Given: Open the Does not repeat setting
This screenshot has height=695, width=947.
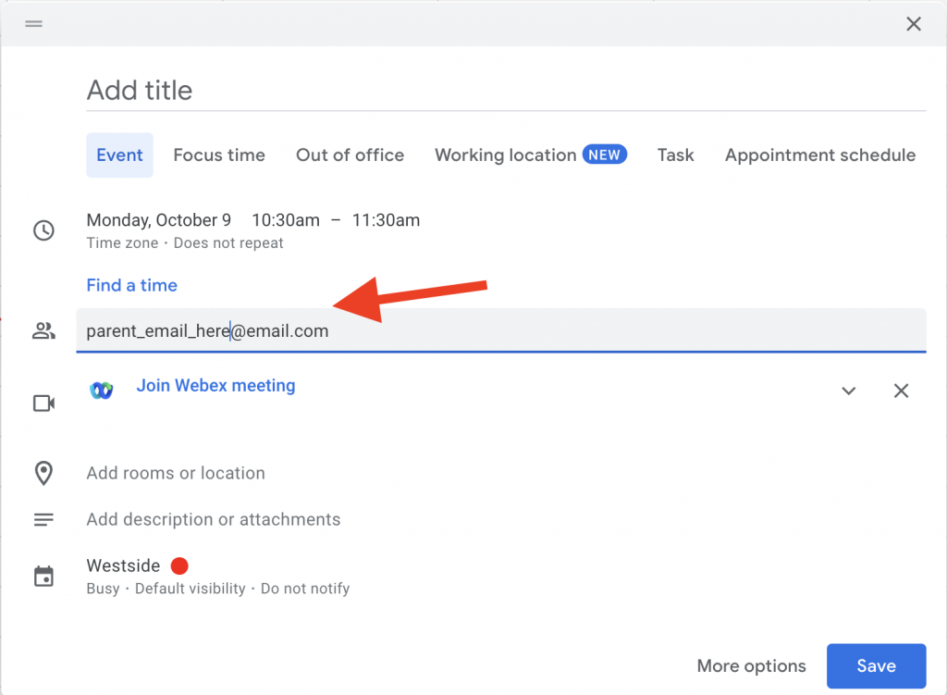Looking at the screenshot, I should 228,243.
